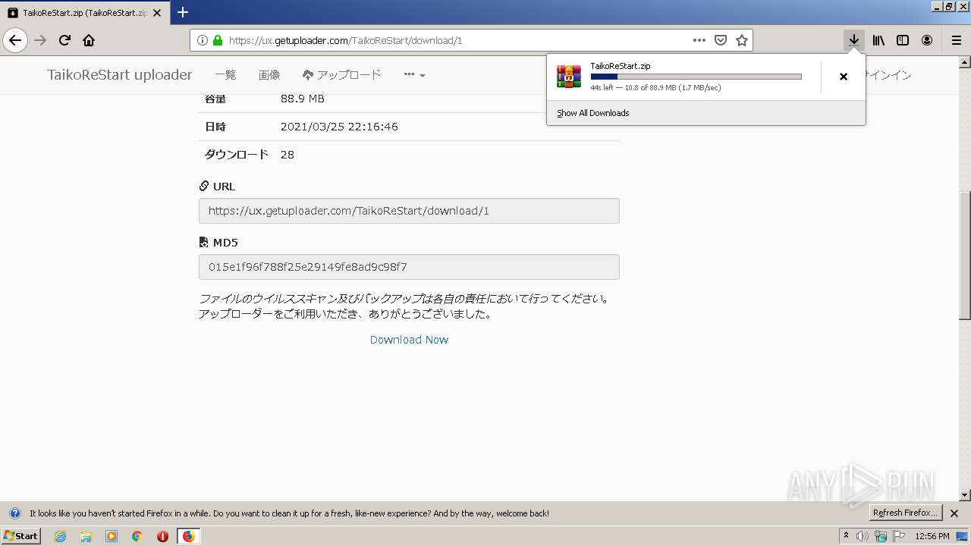Image resolution: width=971 pixels, height=546 pixels.
Task: Open the 一覧 list menu item
Action: pyautogui.click(x=225, y=75)
